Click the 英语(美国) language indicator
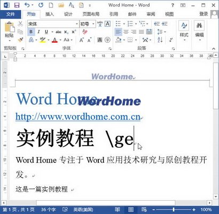This screenshot has width=219, height=214. (83, 210)
